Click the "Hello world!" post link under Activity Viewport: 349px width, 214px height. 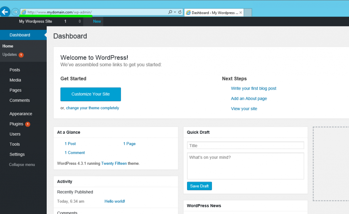(x=115, y=201)
